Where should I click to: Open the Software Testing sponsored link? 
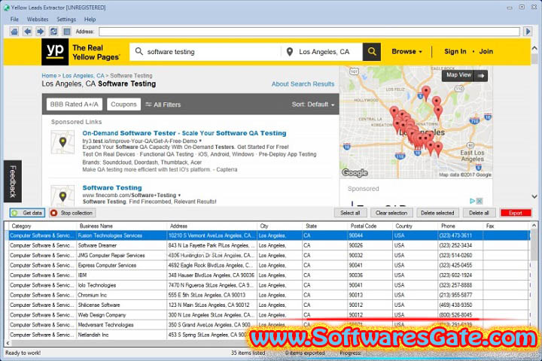click(112, 187)
